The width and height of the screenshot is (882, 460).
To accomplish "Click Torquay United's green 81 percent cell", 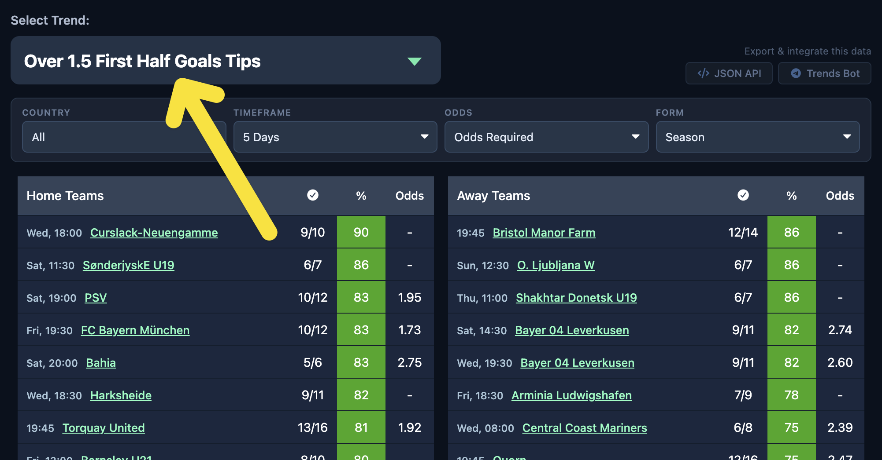I will pos(361,427).
